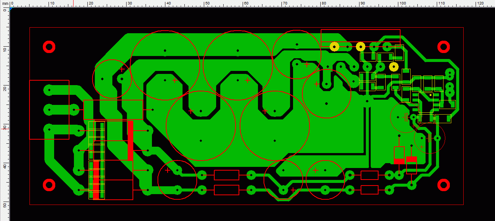This screenshot has height=221, width=495.
Task: Select bottom pad of left-edge connector
Action: [x=49, y=130]
